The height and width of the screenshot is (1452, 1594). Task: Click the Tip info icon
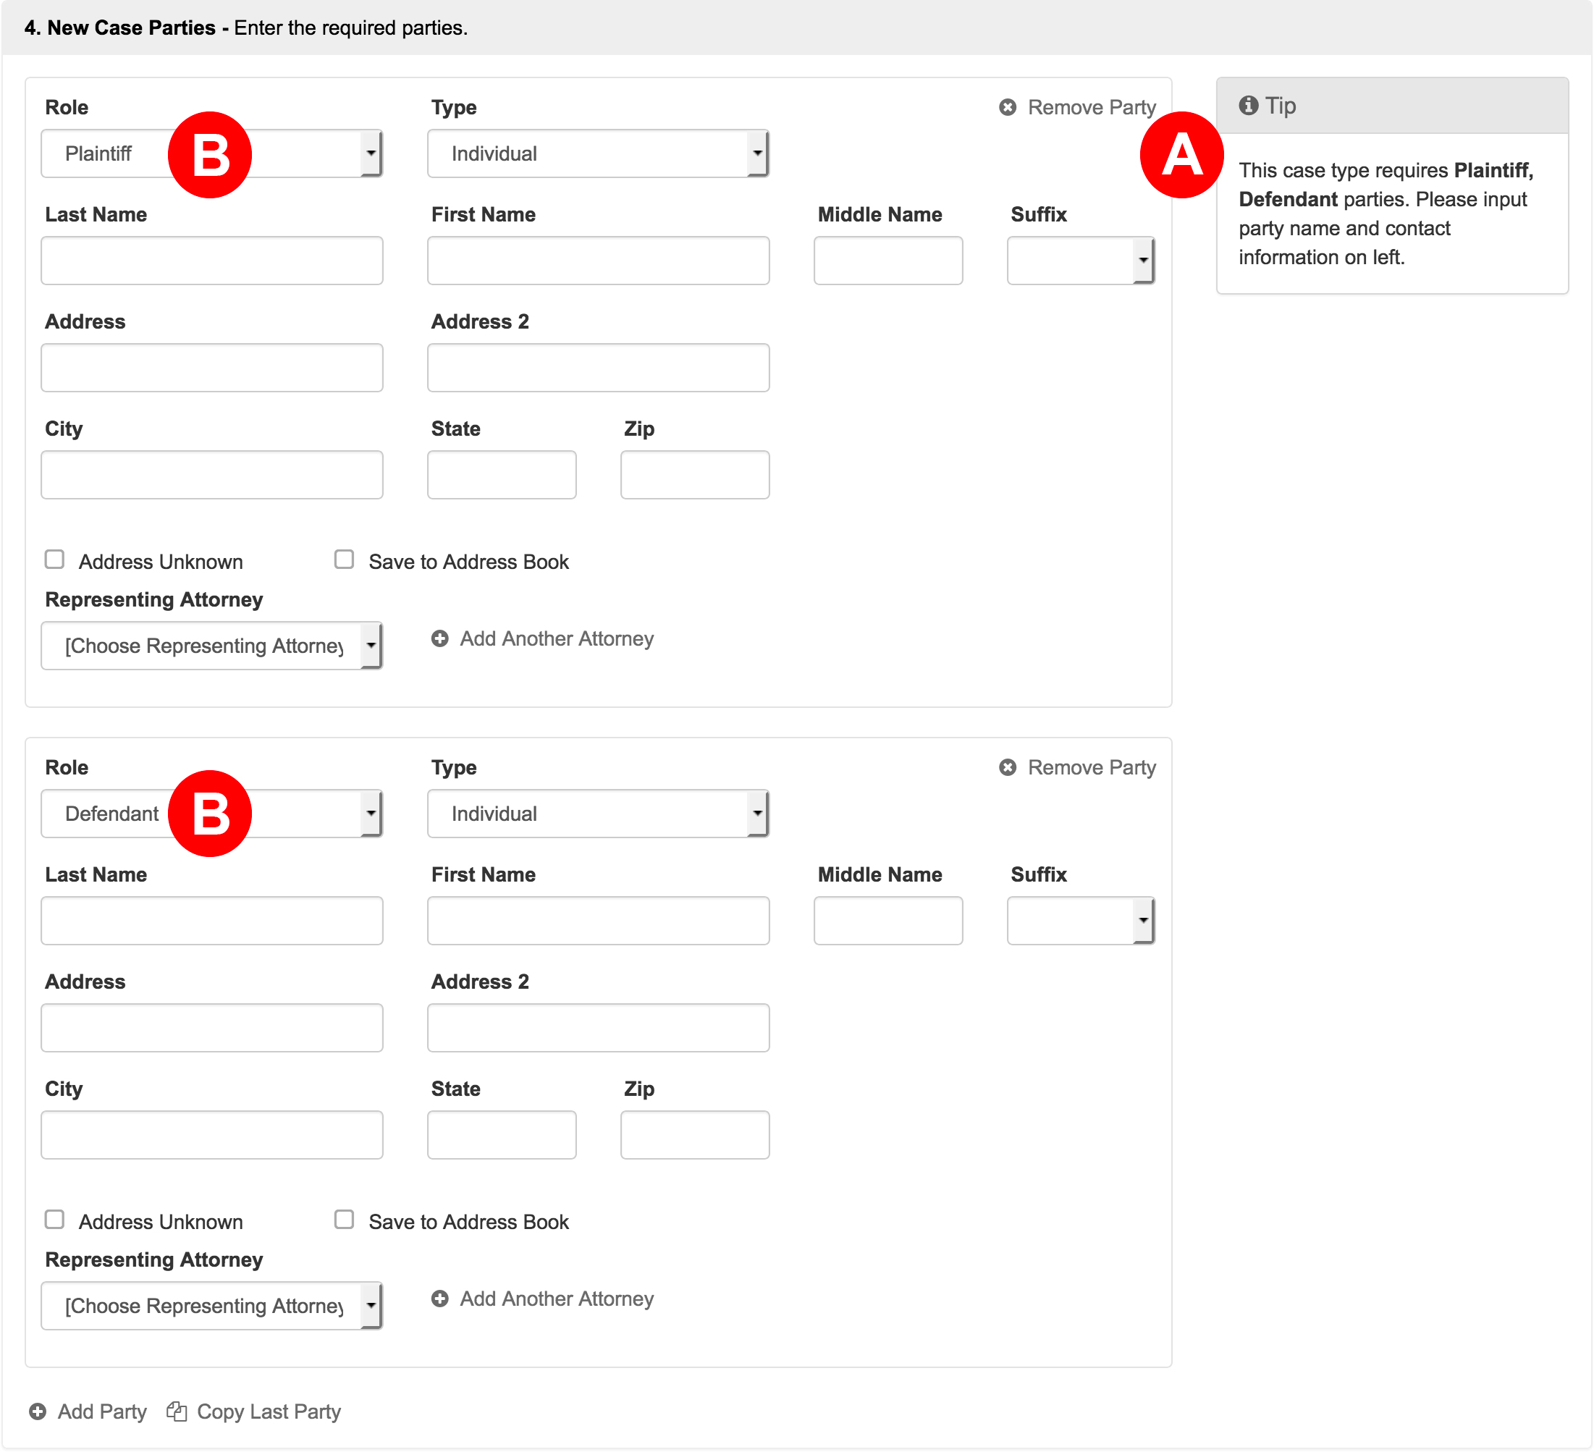[1248, 106]
